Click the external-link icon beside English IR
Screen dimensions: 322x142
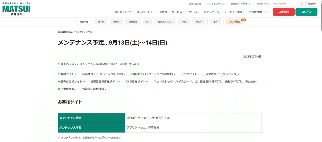tap(268, 4)
